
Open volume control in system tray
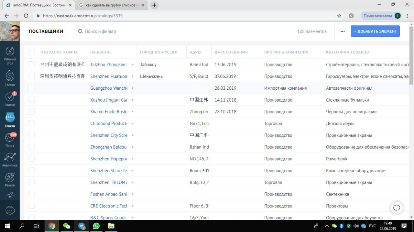click(x=356, y=226)
